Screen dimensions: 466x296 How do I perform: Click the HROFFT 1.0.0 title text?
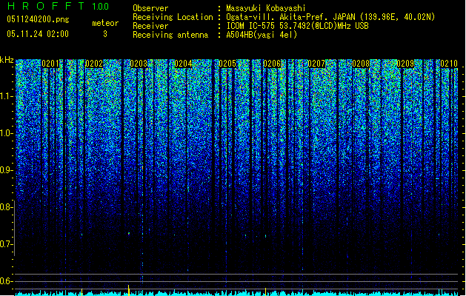(x=59, y=6)
